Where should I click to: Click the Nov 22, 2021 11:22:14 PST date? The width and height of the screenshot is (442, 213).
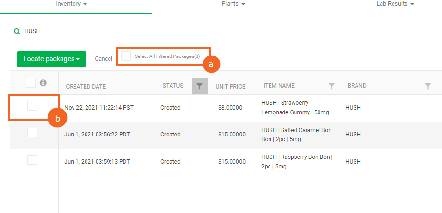click(99, 108)
